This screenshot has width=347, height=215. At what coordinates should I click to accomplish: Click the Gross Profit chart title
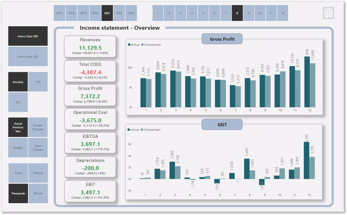click(x=222, y=39)
